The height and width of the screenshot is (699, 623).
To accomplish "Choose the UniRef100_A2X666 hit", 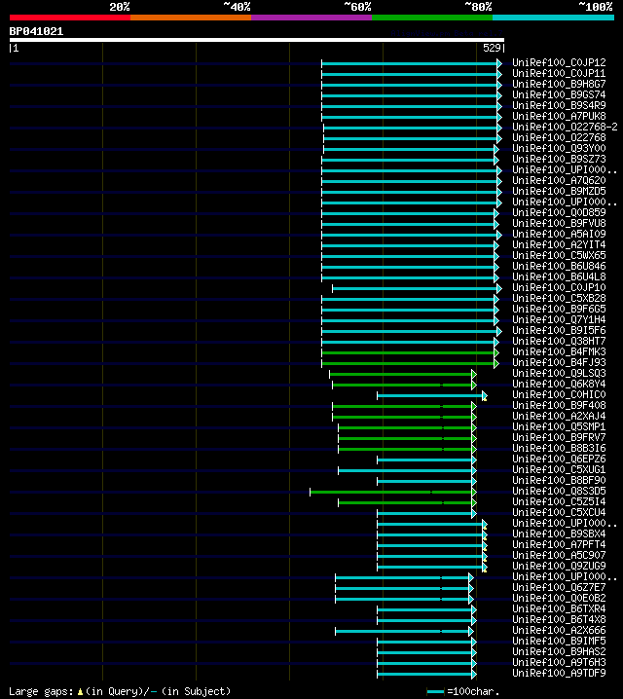I will [x=559, y=630].
